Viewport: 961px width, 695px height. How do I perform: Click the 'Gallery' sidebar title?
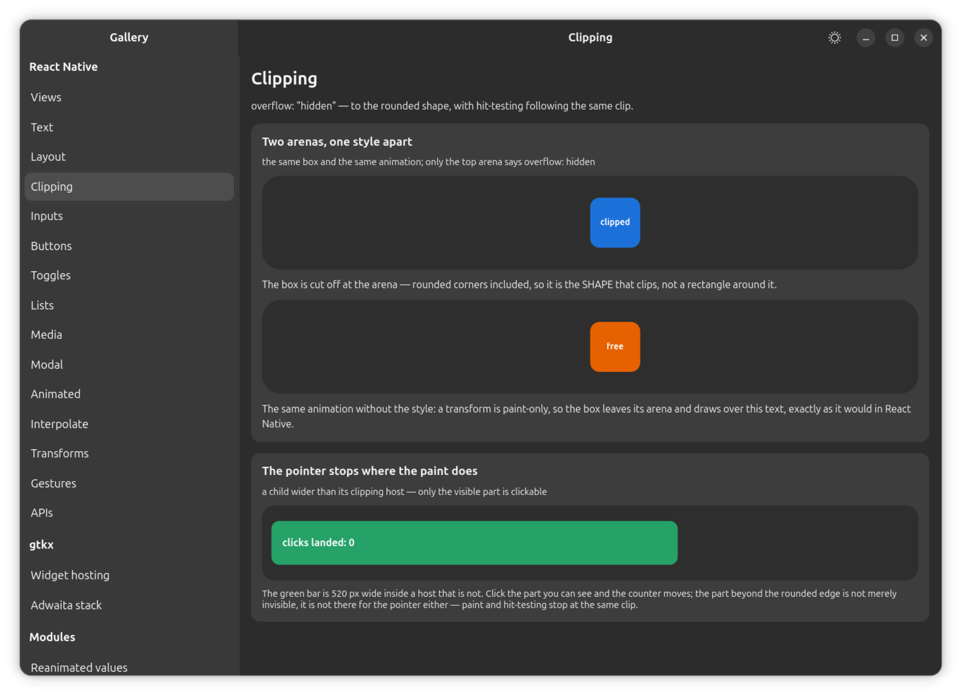[x=129, y=37]
